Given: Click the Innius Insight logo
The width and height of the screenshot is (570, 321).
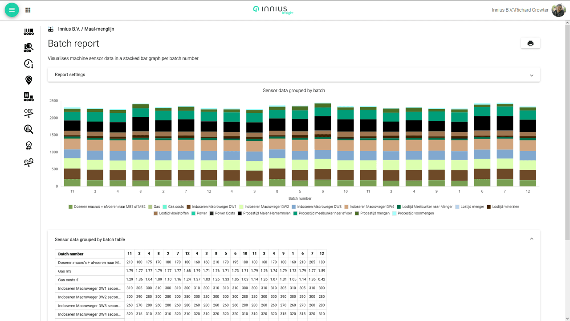Looking at the screenshot, I should (273, 10).
